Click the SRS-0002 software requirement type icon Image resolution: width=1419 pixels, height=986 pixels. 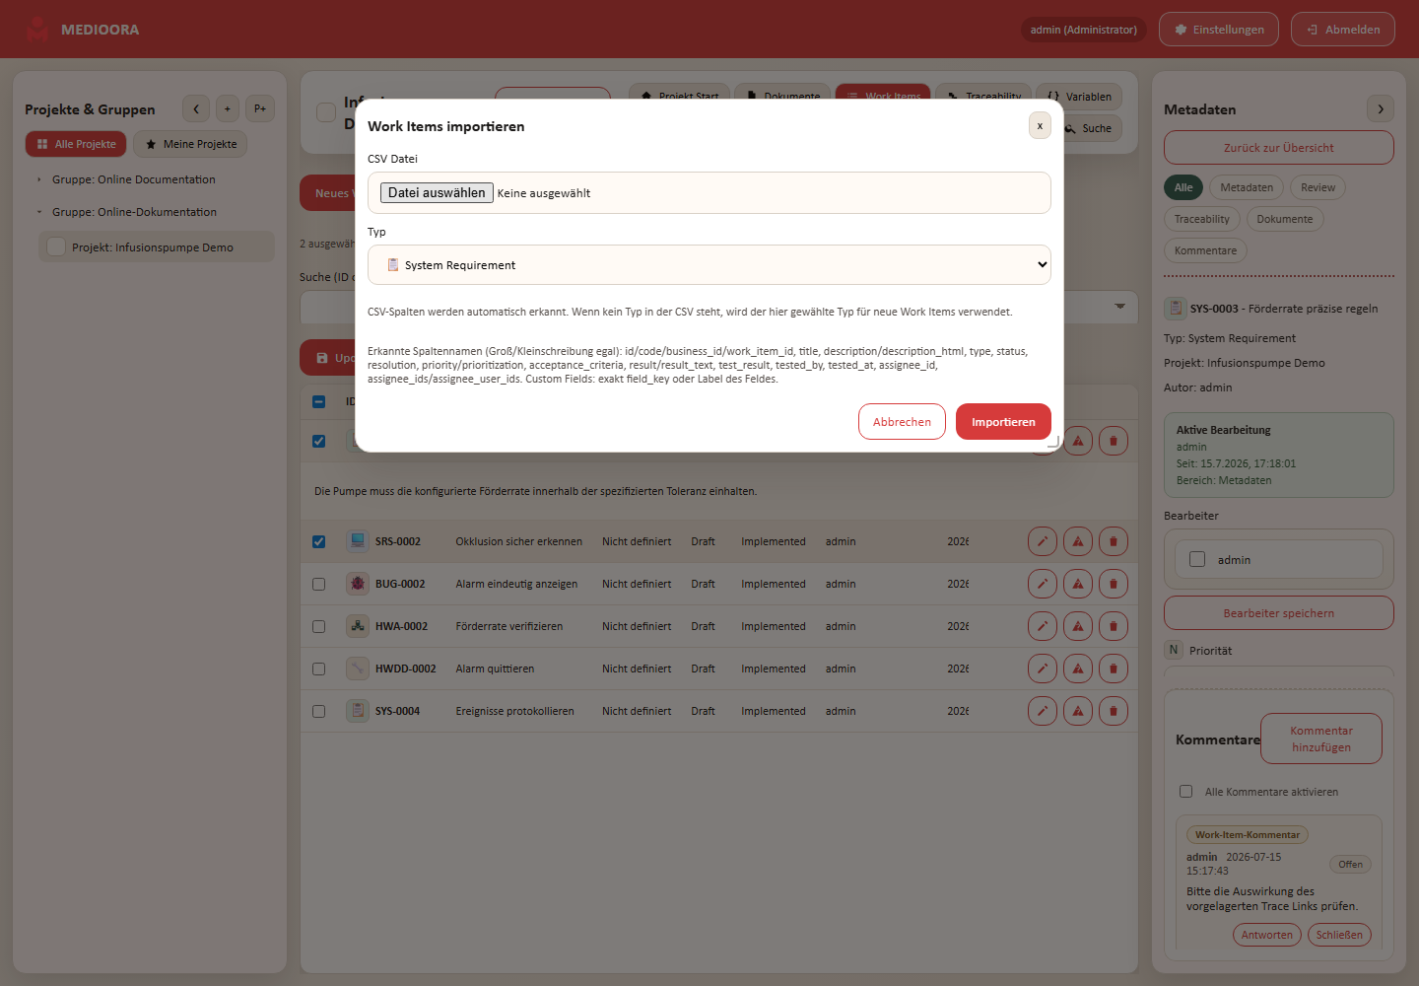tap(358, 541)
